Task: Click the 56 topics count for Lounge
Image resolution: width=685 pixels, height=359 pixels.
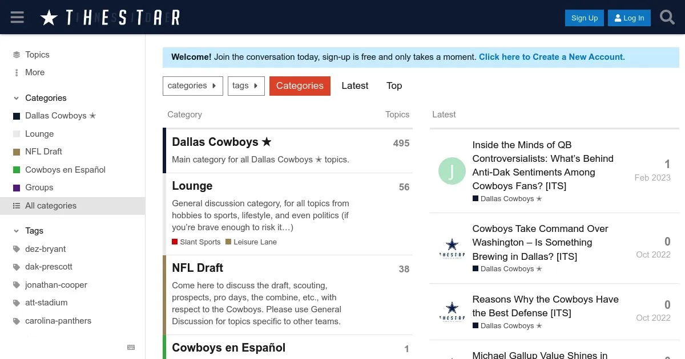Action: [404, 187]
